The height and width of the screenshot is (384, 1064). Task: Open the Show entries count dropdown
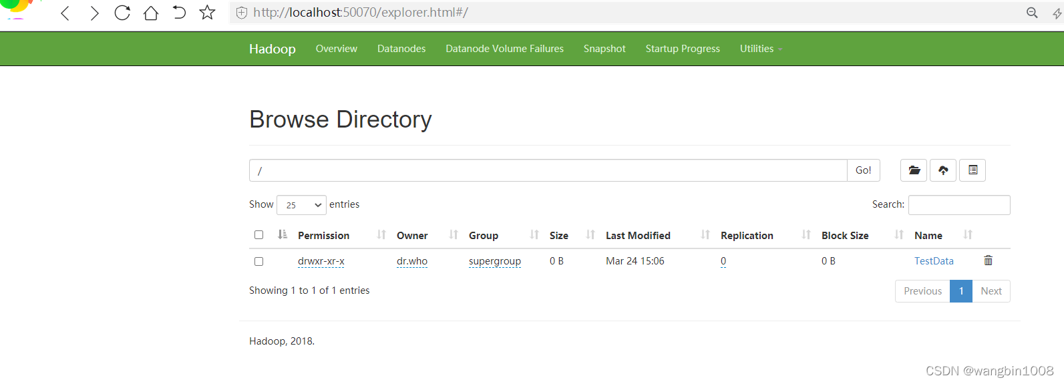[301, 205]
